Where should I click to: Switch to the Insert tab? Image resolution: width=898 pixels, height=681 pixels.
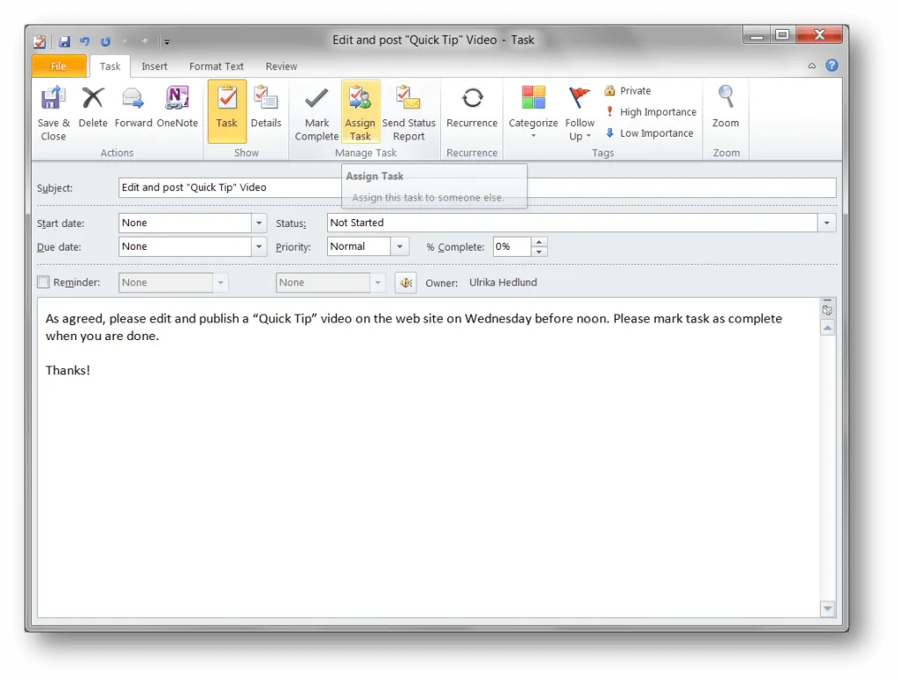[x=154, y=66]
